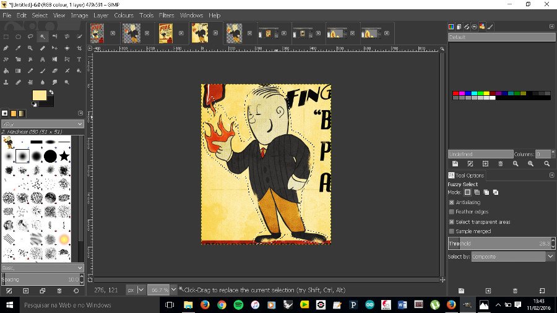Increase the Columns spinner value
This screenshot has height=313, width=557.
(553, 152)
